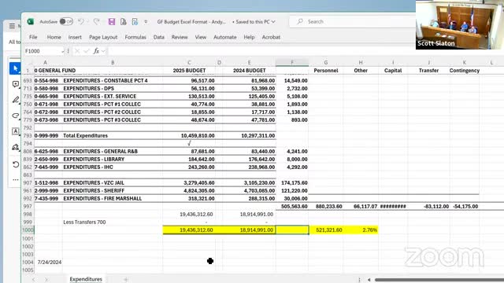Click yellow cell 521,321.60
504x283 pixels.
[x=326, y=230]
